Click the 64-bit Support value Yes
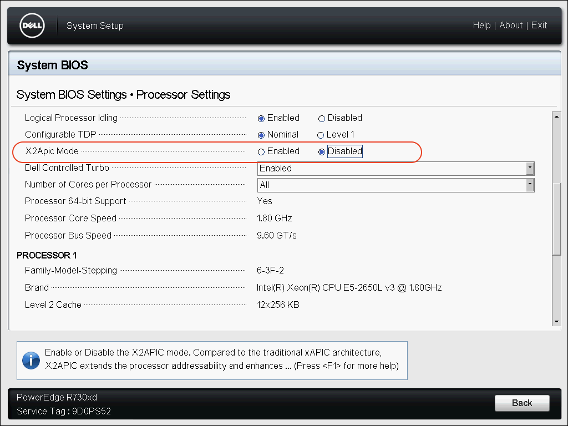 [265, 201]
